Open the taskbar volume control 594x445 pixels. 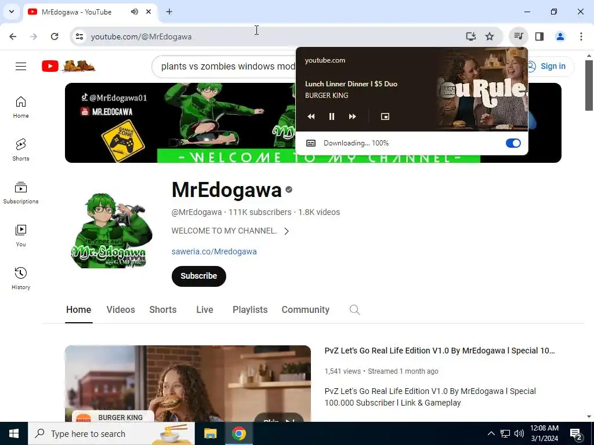tap(519, 433)
